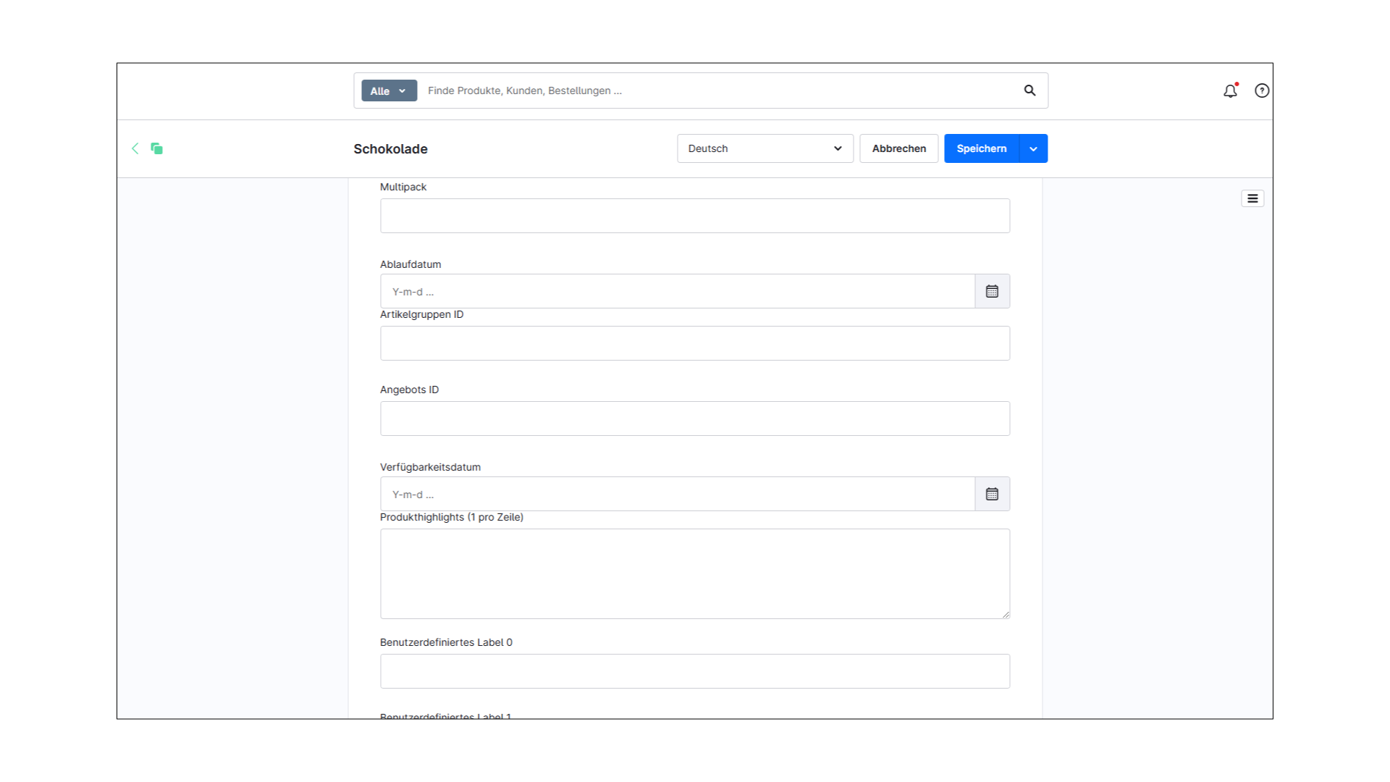Navigate back with the chevron arrow

tap(135, 148)
